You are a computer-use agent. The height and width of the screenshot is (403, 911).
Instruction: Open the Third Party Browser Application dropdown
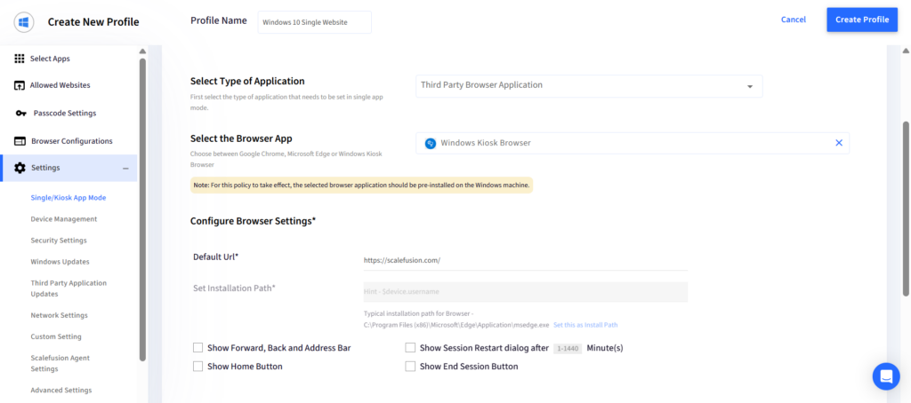[589, 86]
